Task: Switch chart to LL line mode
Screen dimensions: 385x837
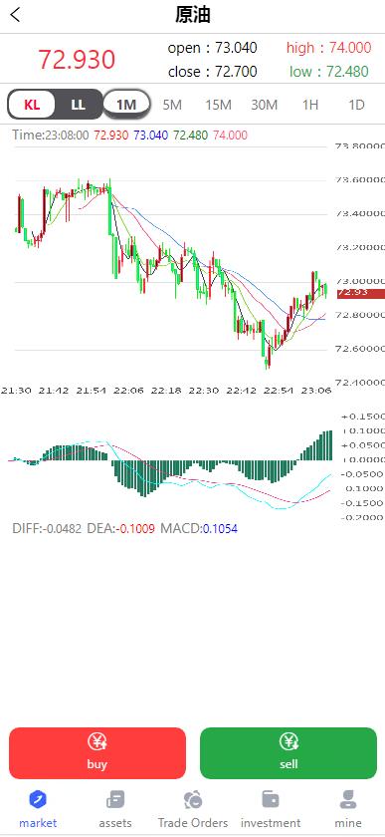Action: (x=78, y=104)
